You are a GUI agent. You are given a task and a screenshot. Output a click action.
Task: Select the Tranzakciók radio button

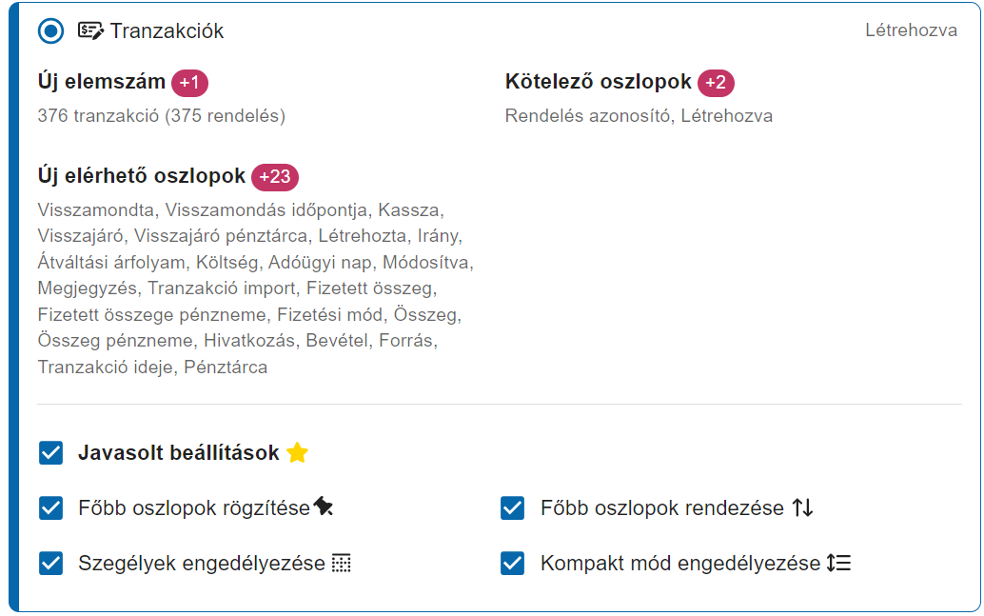click(x=50, y=30)
